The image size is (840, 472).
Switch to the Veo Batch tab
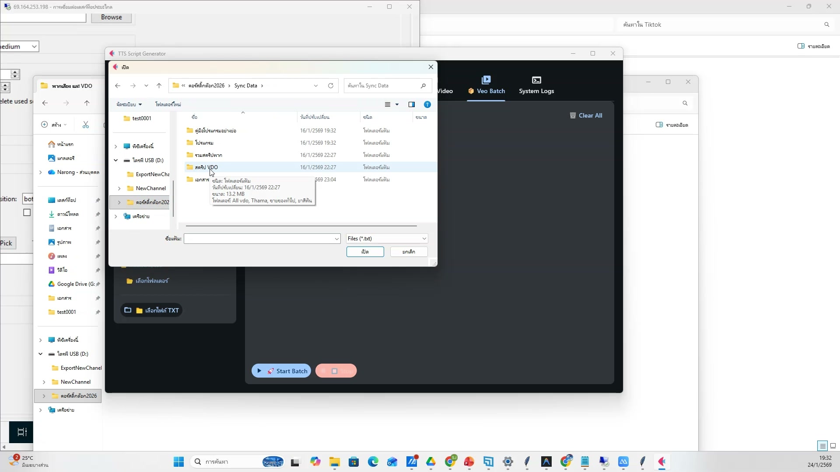(486, 85)
